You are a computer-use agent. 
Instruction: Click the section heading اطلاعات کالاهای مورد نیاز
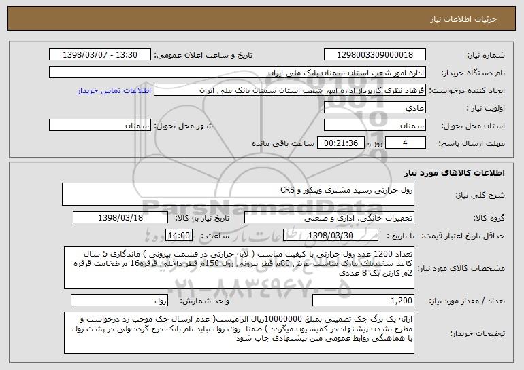coord(454,172)
